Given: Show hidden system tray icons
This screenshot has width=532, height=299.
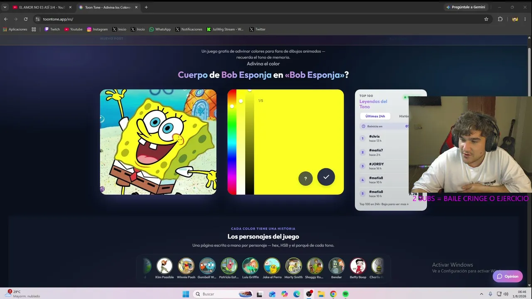Looking at the screenshot, I should tap(481, 294).
